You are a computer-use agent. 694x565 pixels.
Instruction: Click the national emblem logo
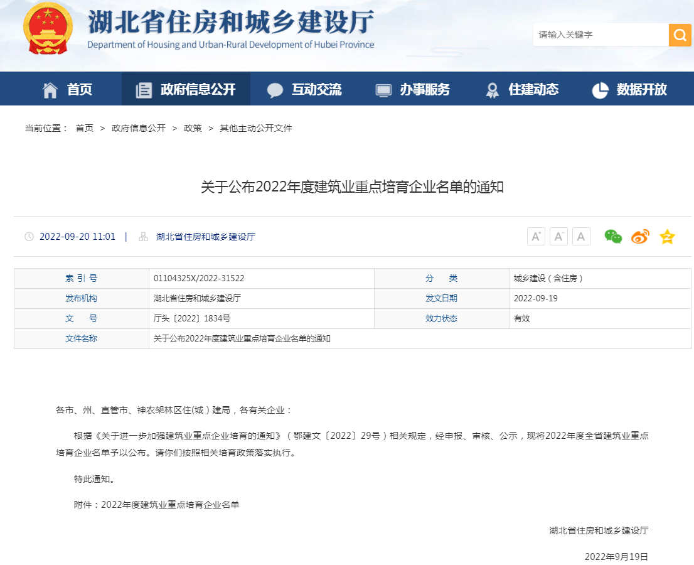(48, 30)
